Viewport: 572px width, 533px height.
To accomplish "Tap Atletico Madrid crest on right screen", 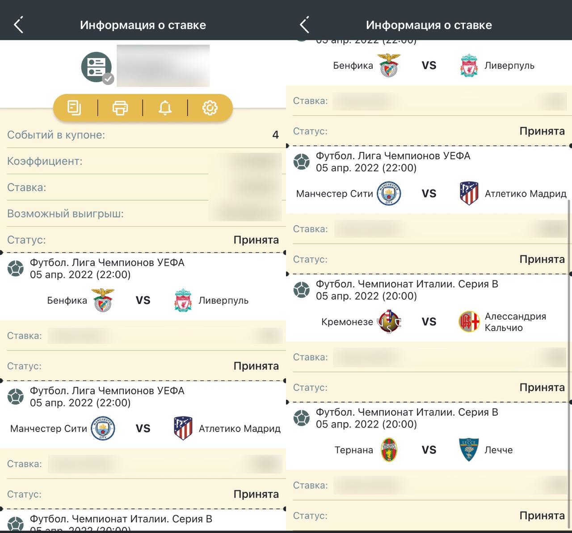I will [469, 194].
